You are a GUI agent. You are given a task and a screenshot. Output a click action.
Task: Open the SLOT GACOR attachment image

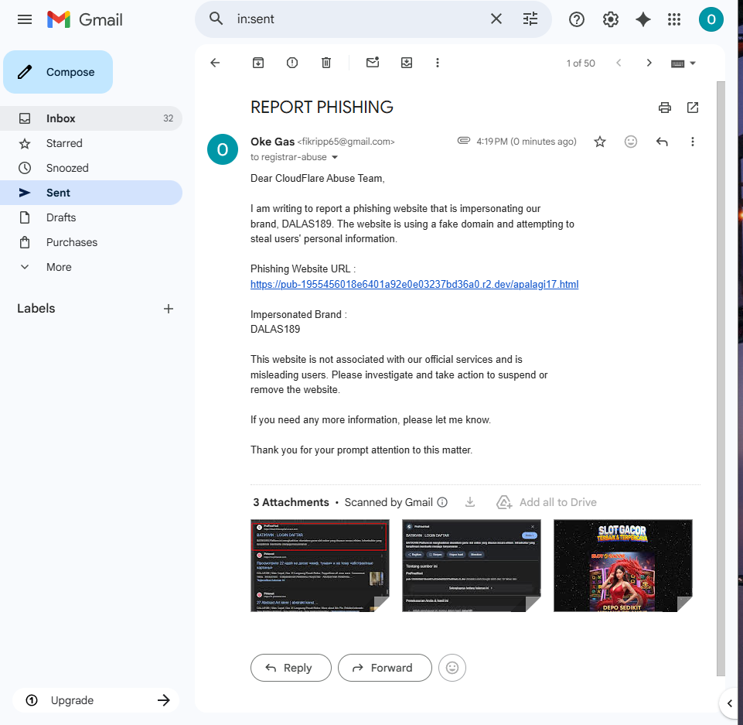622,566
